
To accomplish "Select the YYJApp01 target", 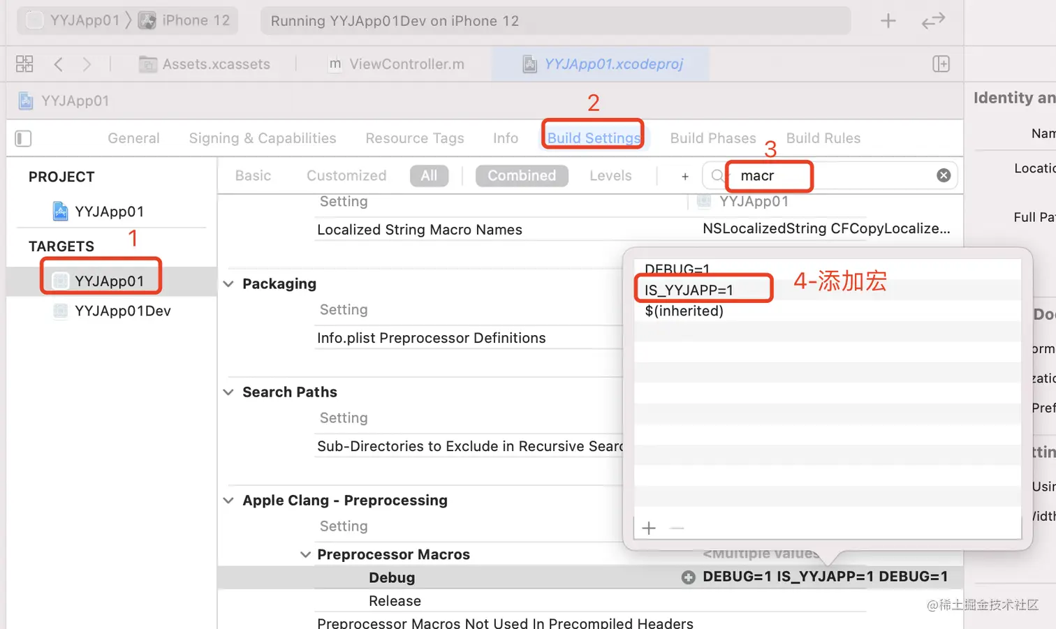I will click(x=98, y=281).
